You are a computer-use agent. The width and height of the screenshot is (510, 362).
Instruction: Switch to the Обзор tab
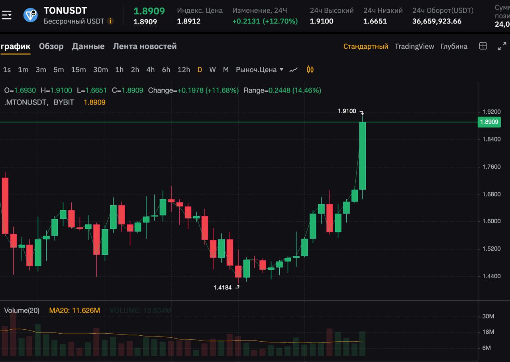point(51,46)
